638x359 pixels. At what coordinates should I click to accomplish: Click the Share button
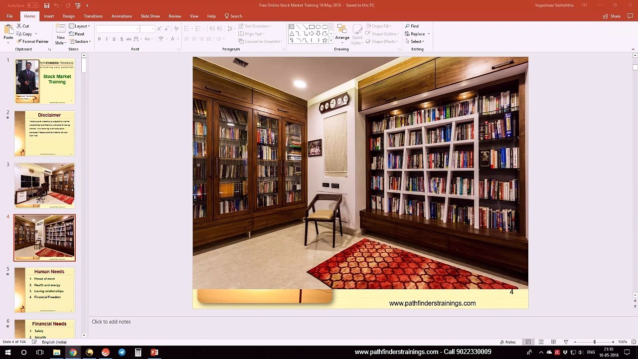(x=612, y=16)
